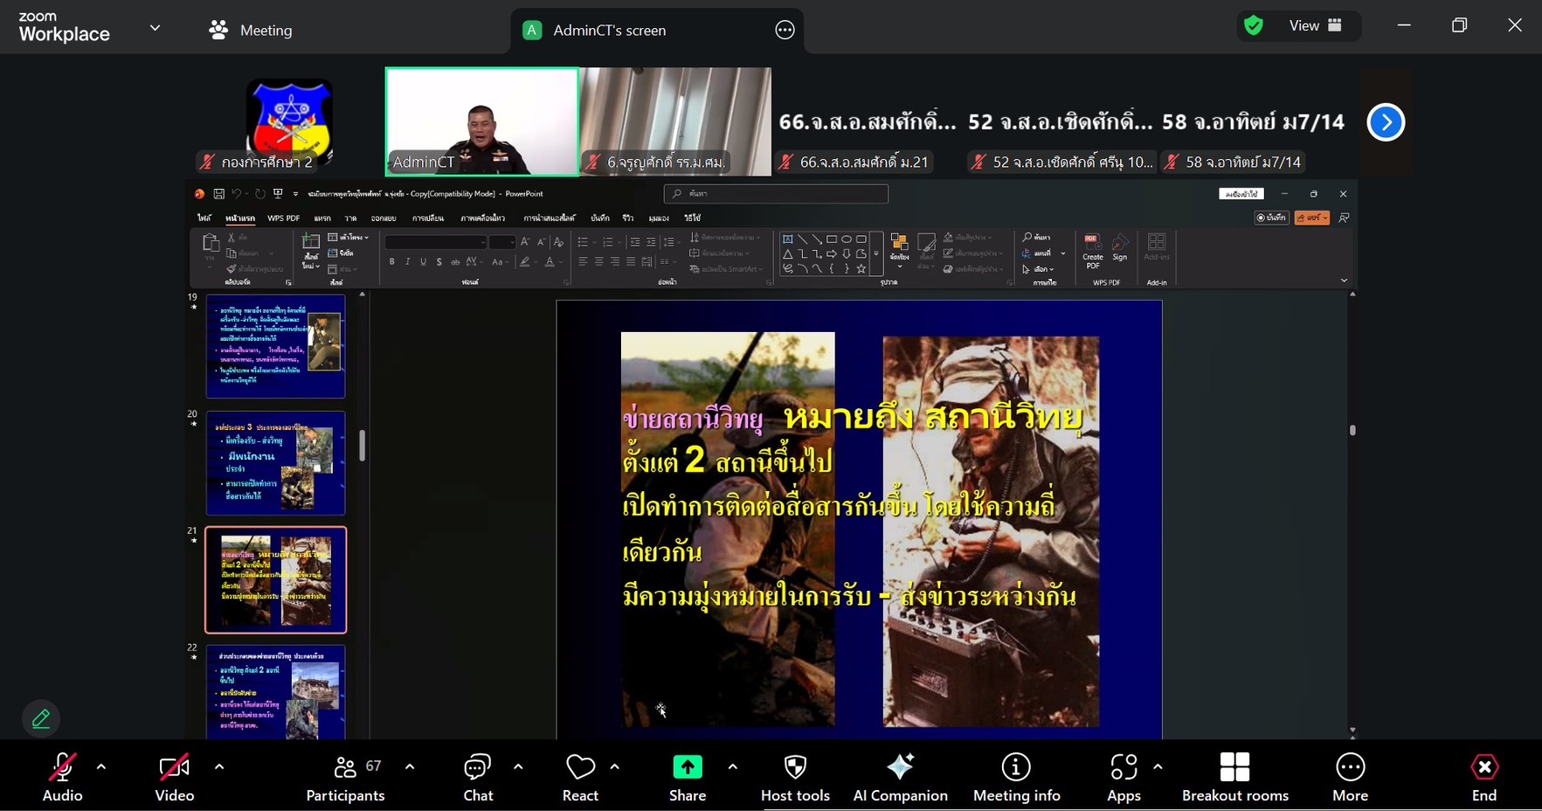
Task: Turn on camera with Video button
Action: tap(174, 777)
